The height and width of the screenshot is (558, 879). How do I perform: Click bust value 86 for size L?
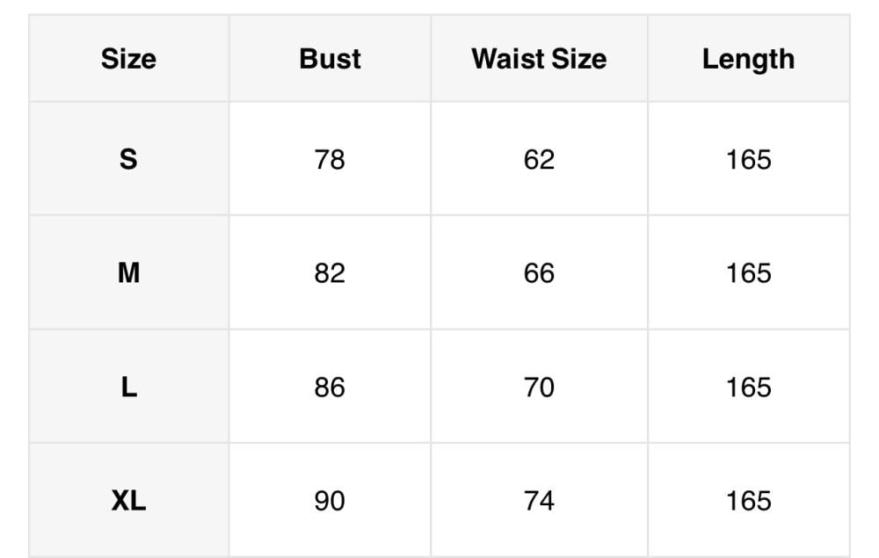(330, 387)
